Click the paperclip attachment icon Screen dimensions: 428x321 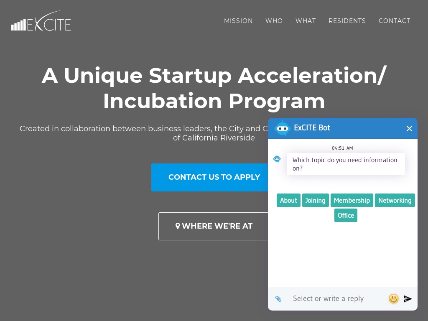(x=278, y=299)
